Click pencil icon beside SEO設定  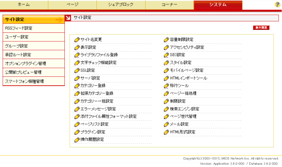(167, 55)
